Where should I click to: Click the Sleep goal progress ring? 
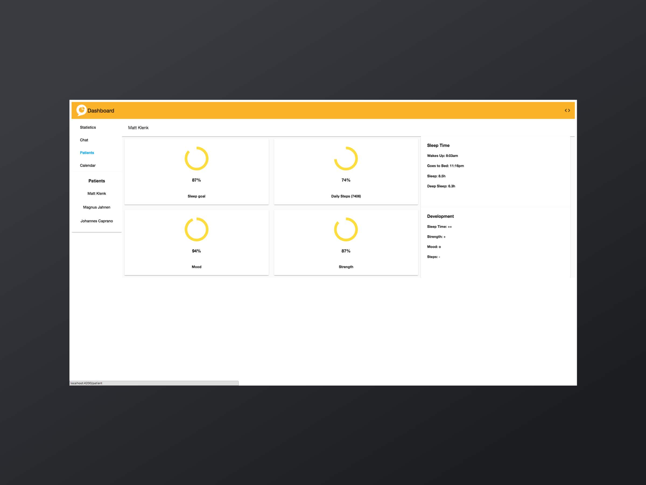[196, 158]
